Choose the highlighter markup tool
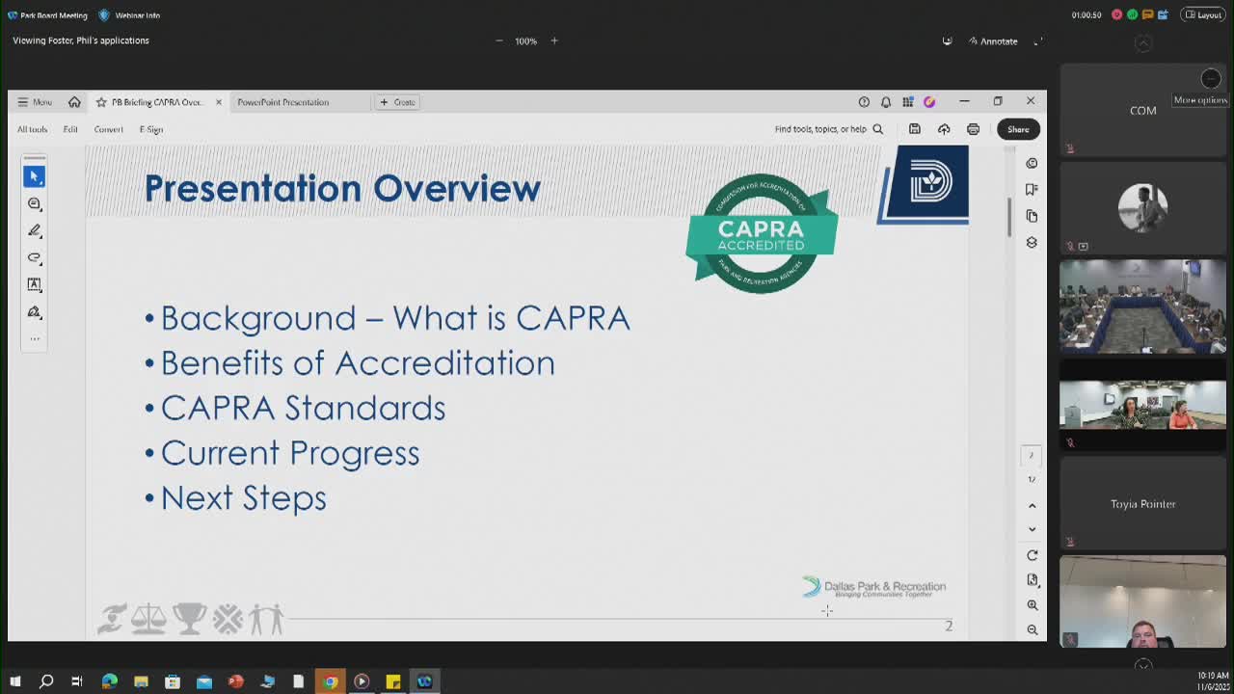The height and width of the screenshot is (694, 1234). [34, 257]
